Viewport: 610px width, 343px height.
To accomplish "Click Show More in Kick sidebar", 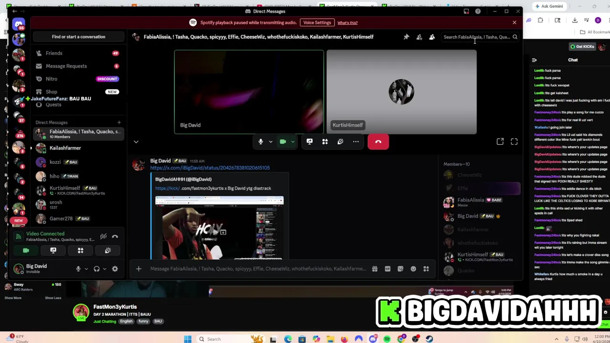I will tap(13, 298).
